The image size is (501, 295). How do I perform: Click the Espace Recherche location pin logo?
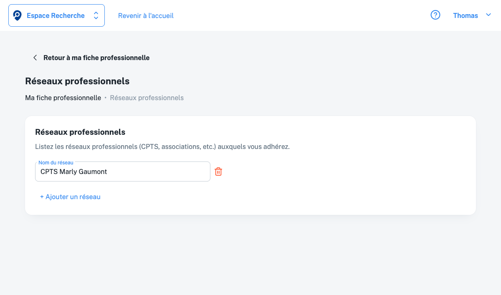pyautogui.click(x=18, y=15)
